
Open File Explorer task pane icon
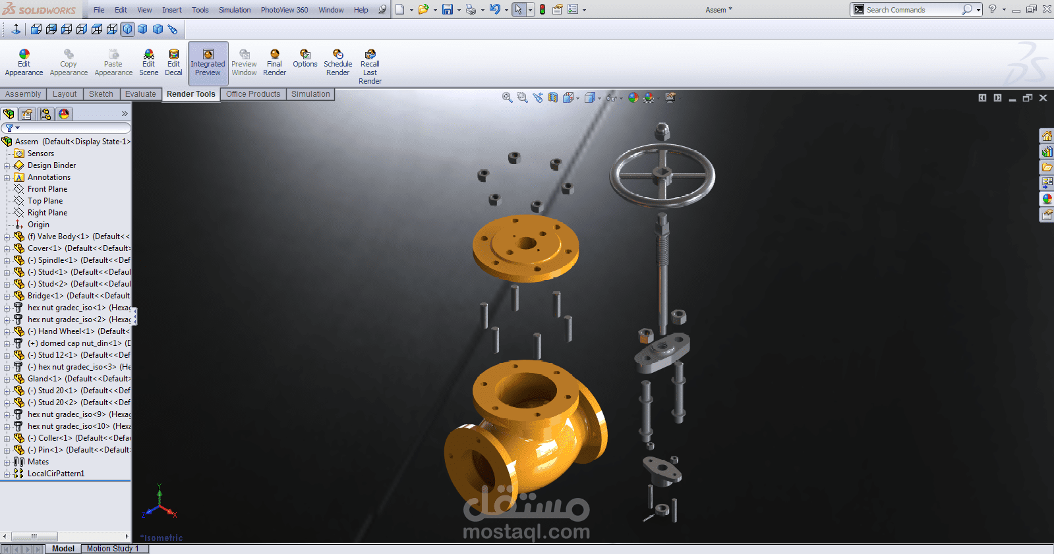point(1047,167)
